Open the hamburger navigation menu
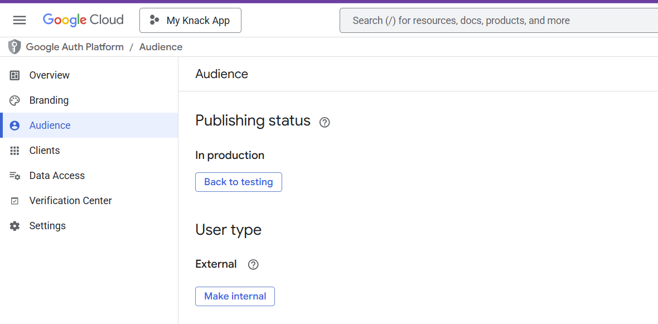Image resolution: width=658 pixels, height=324 pixels. [x=20, y=20]
